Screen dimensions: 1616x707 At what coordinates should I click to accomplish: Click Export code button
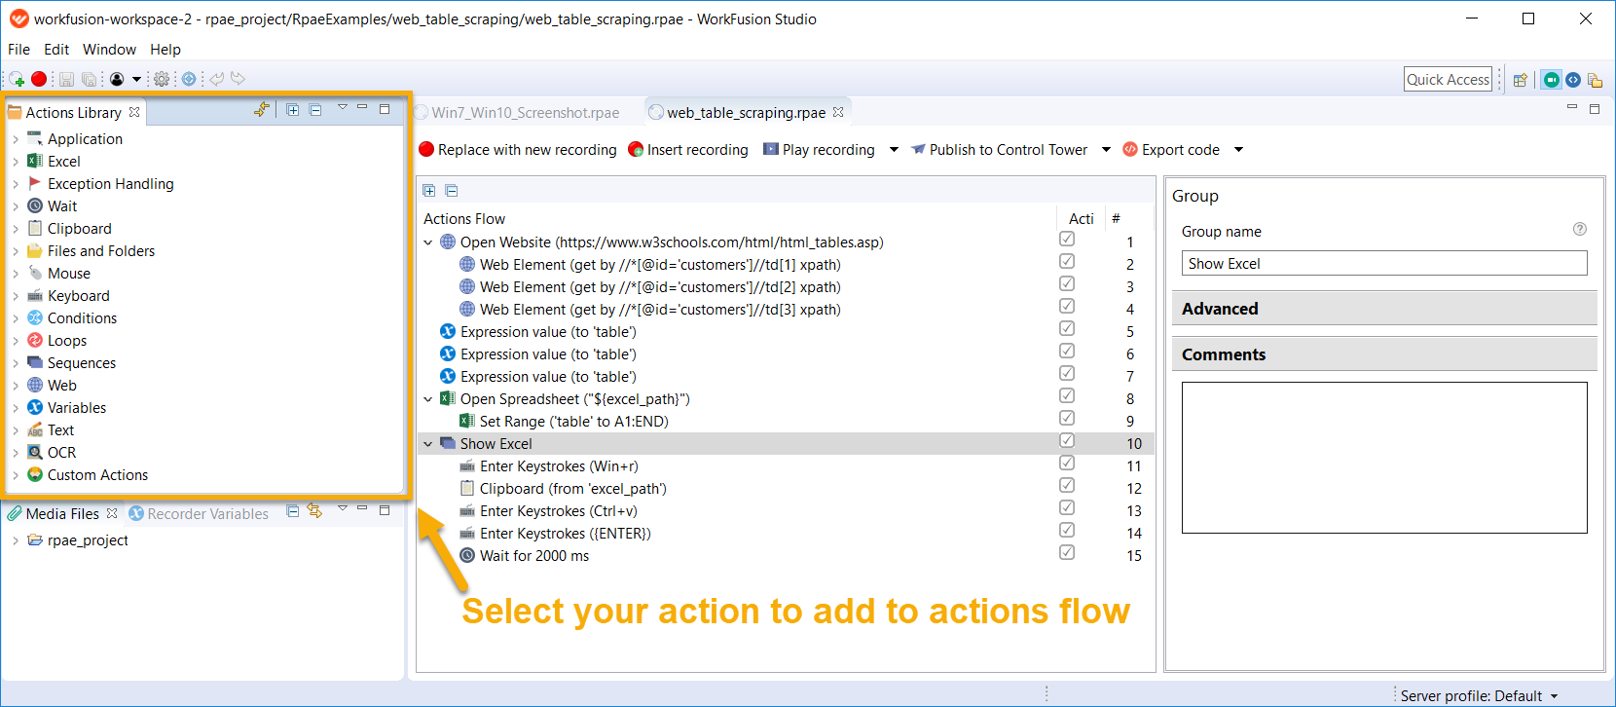coord(1171,150)
